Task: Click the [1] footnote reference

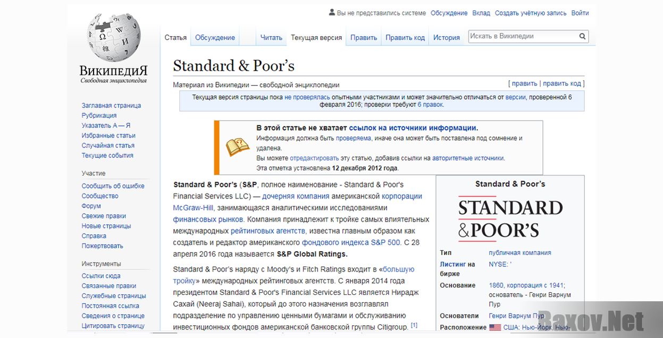Action: (414, 325)
